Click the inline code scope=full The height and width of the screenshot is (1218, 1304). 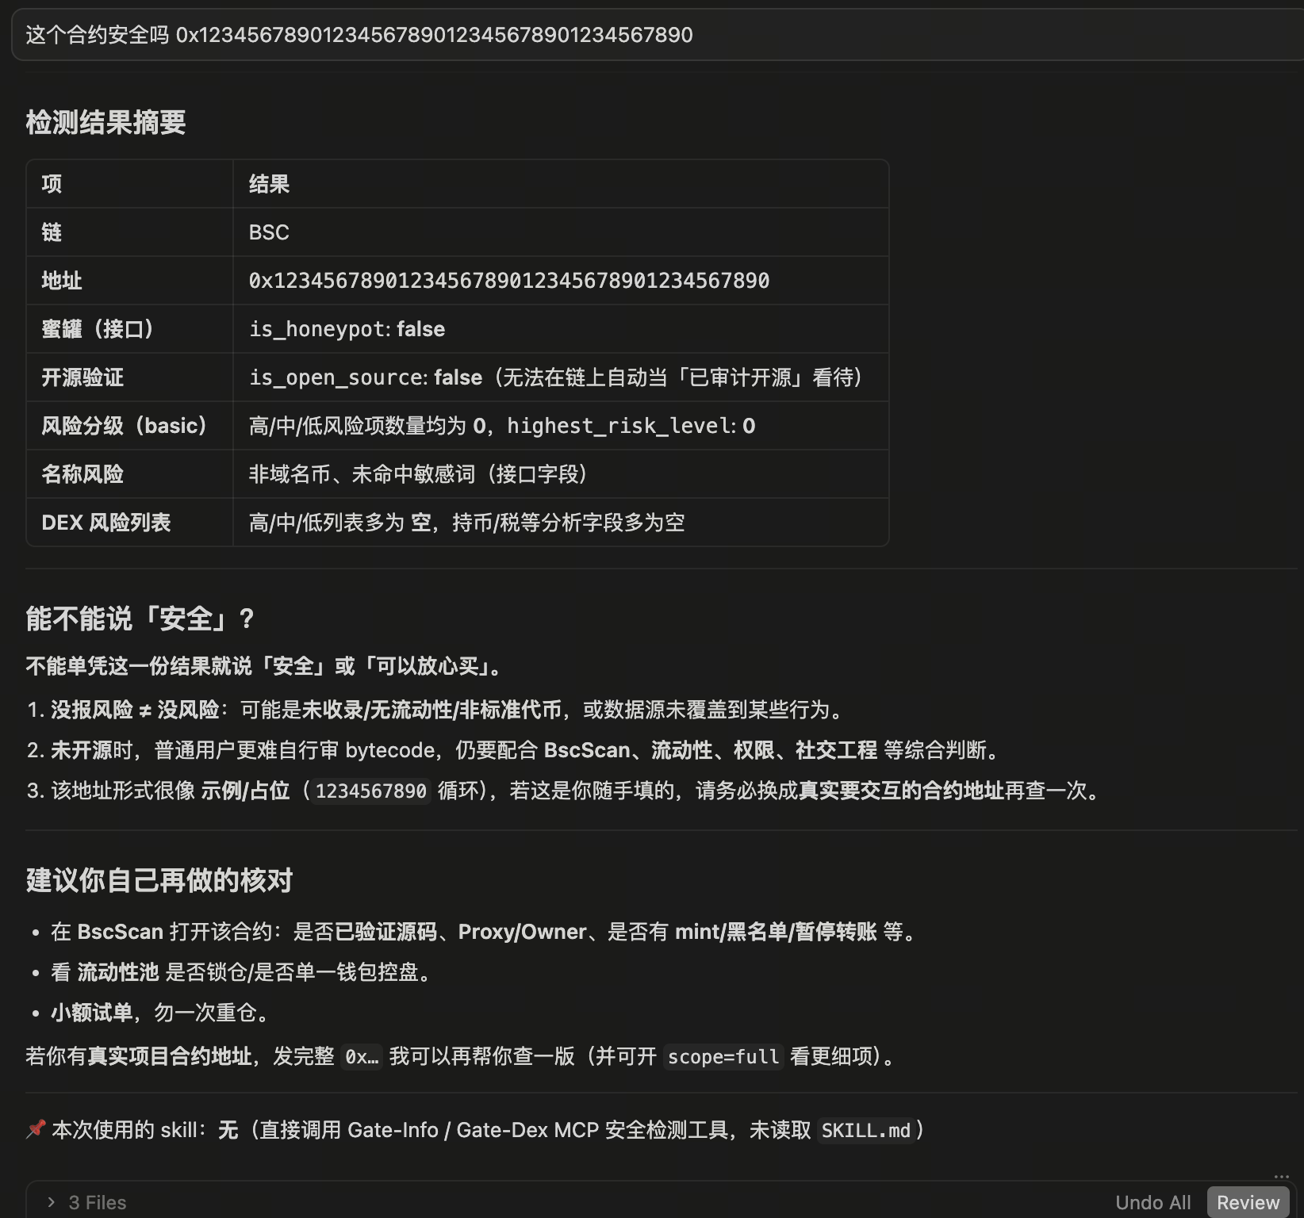(x=723, y=1057)
